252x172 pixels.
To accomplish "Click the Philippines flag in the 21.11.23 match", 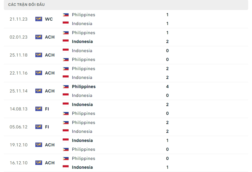I will point(66,15).
